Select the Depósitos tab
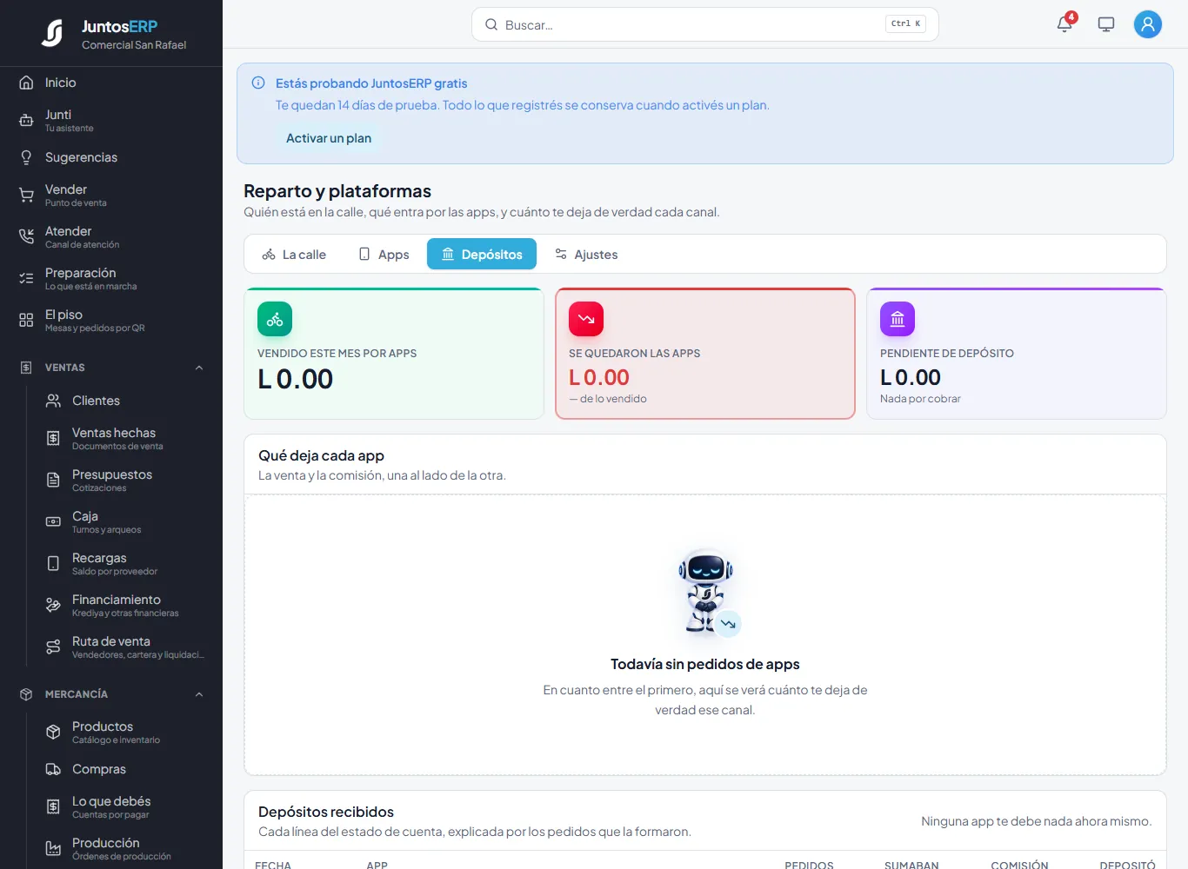This screenshot has width=1188, height=869. (482, 255)
